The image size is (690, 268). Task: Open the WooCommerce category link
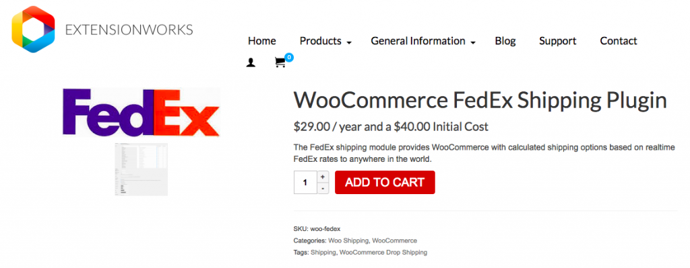click(x=395, y=241)
